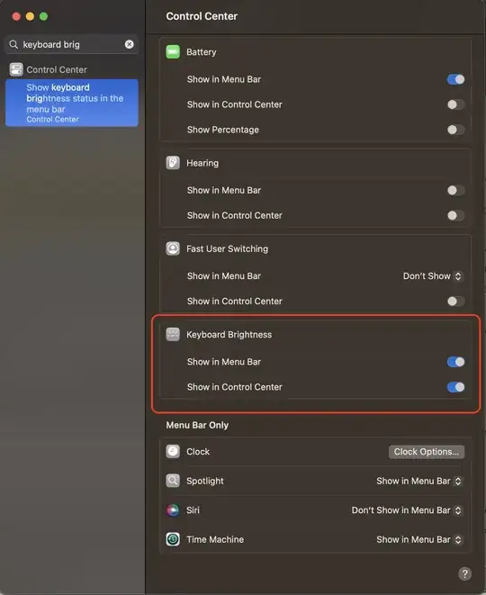This screenshot has width=486, height=595.
Task: Click the Menu Bar Only heading
Action: tap(197, 425)
